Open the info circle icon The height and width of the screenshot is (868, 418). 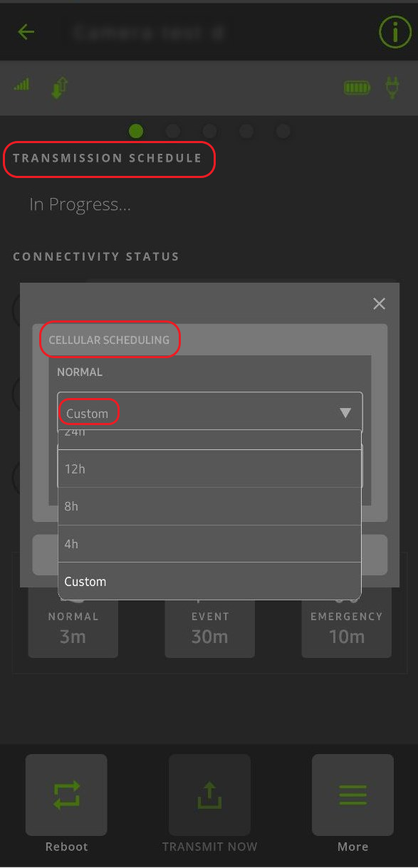click(395, 32)
